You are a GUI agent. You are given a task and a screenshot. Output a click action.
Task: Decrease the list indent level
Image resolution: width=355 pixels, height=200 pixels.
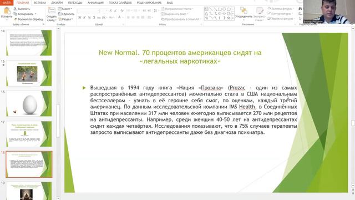pyautogui.click(x=144, y=11)
